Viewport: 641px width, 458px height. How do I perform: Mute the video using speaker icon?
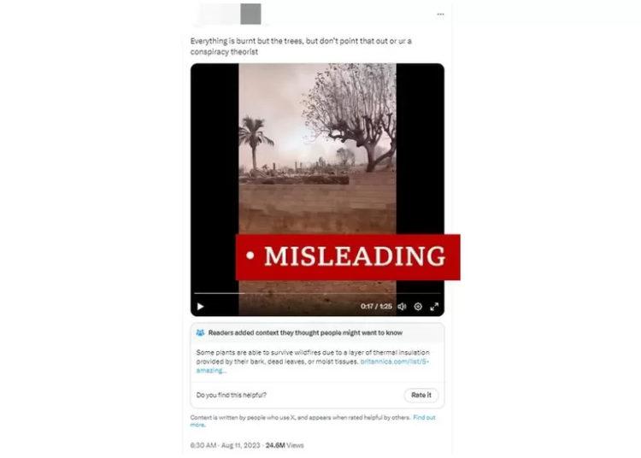[x=402, y=307]
